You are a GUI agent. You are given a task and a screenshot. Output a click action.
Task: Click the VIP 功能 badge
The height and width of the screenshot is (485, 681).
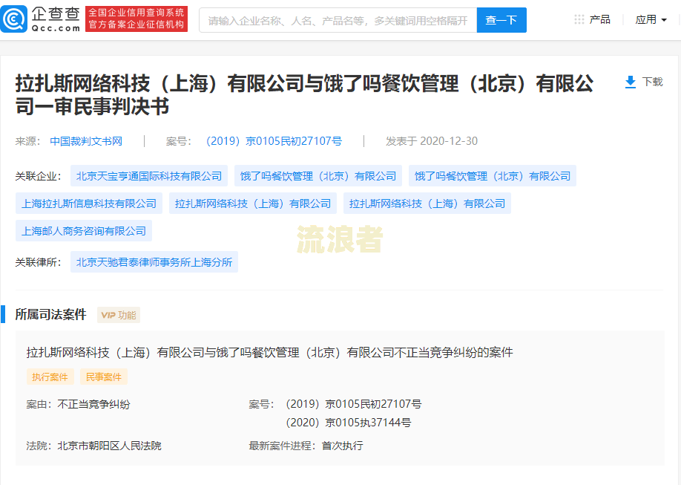(119, 315)
